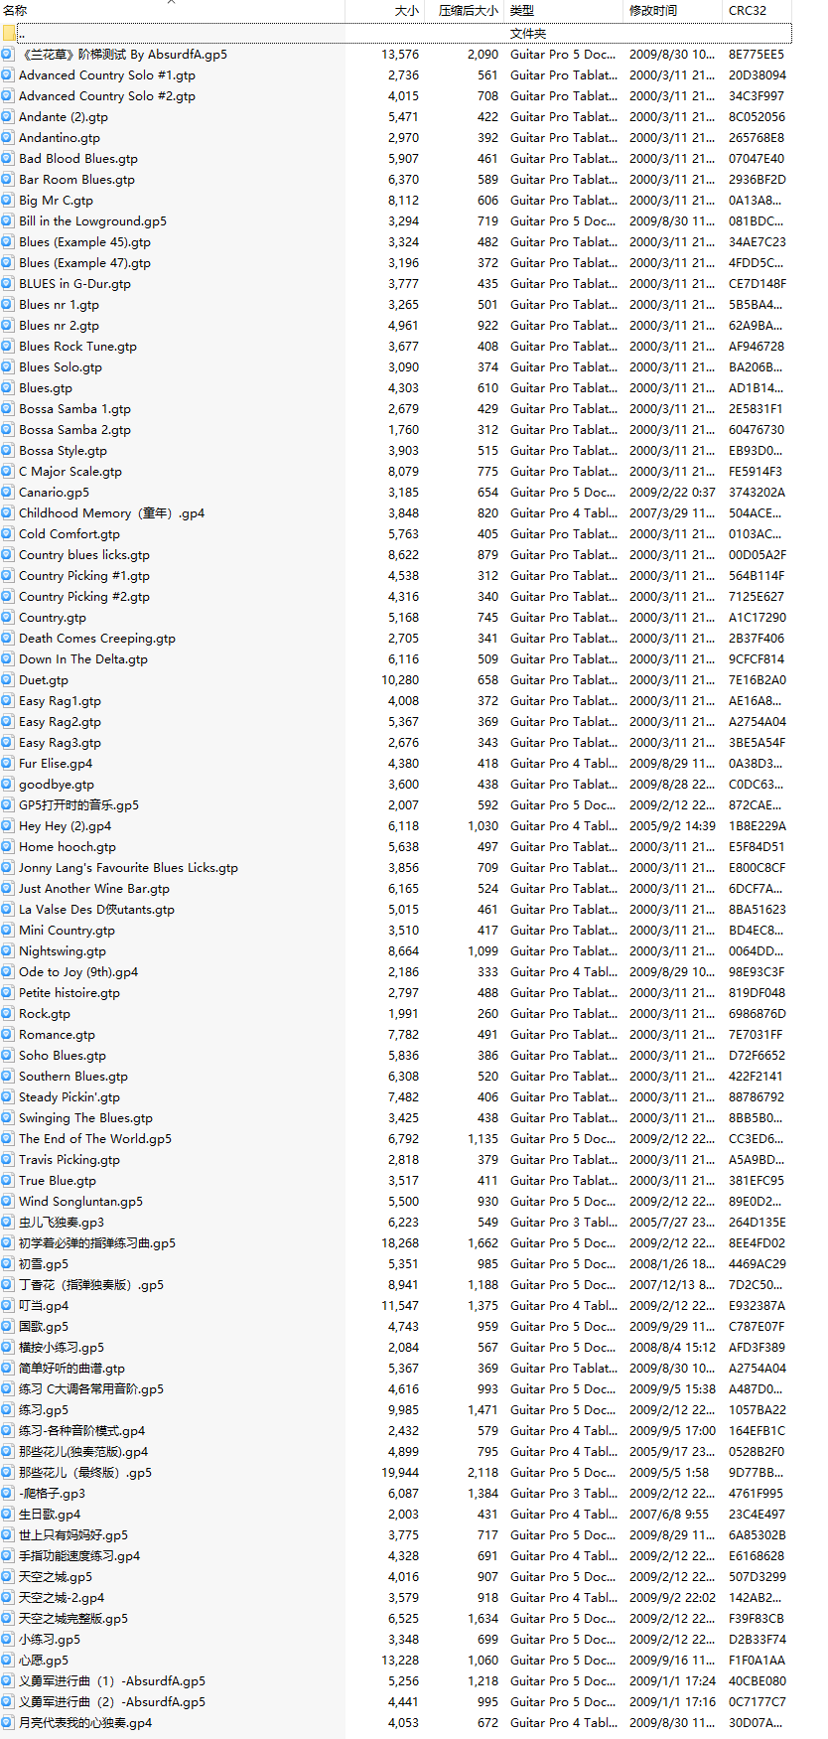Select the file icon next to Bossa Samba 1.gtp
The image size is (828, 1739).
click(x=8, y=409)
